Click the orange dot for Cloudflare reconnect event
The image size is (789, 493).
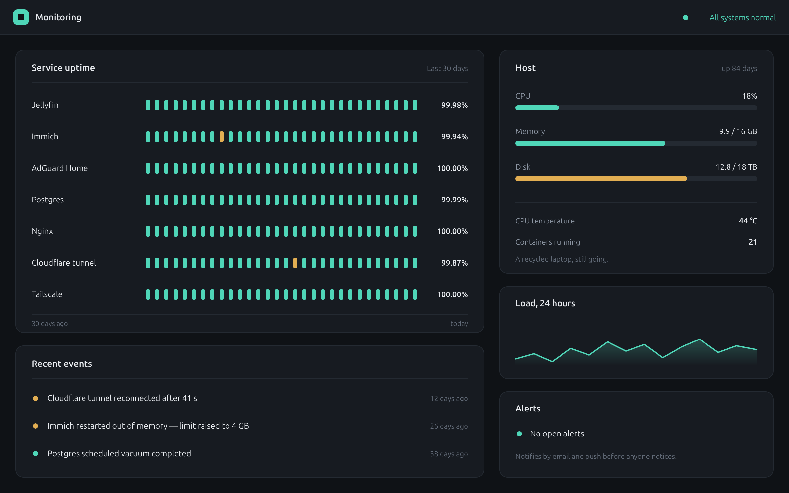(36, 398)
